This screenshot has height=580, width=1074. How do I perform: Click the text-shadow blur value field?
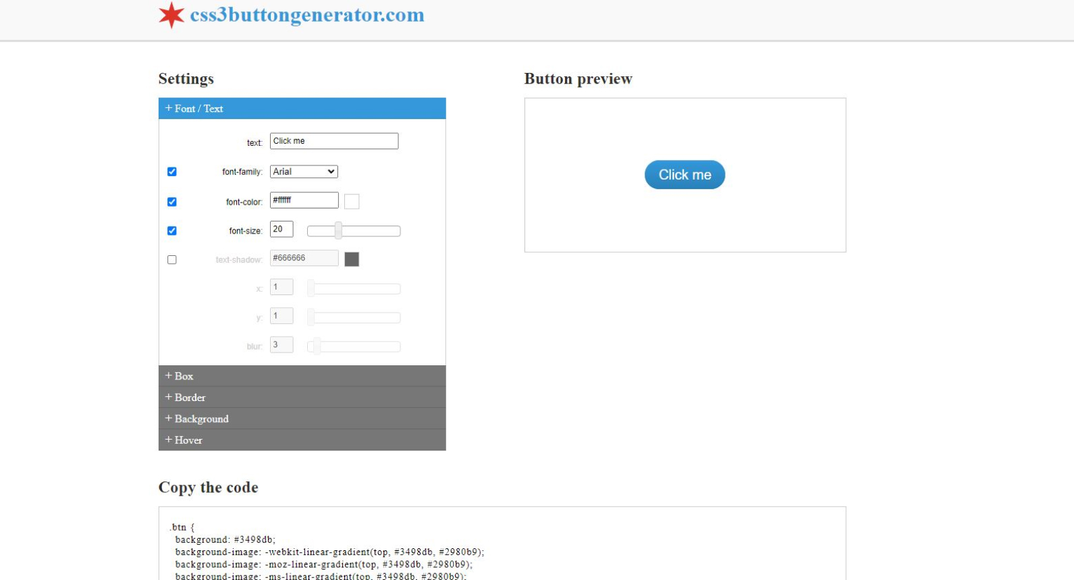[x=281, y=345]
